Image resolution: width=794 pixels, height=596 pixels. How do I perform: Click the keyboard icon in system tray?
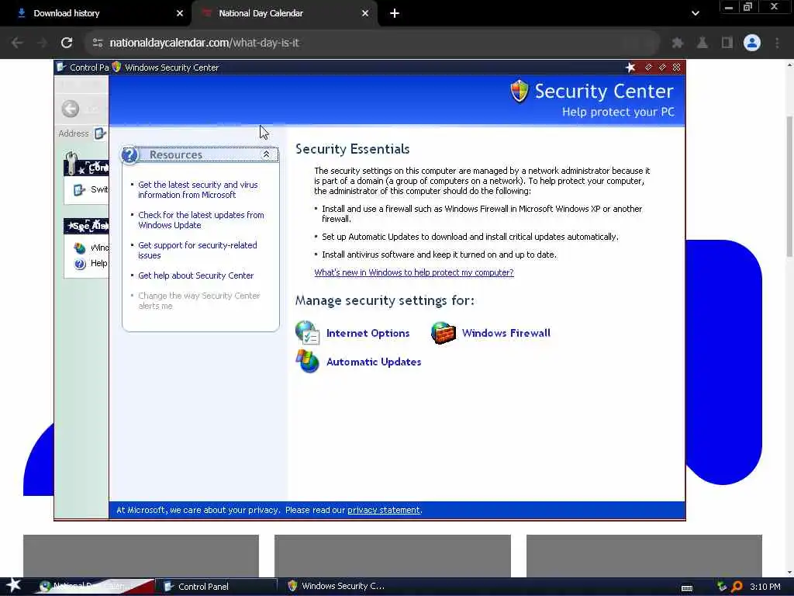(687, 588)
